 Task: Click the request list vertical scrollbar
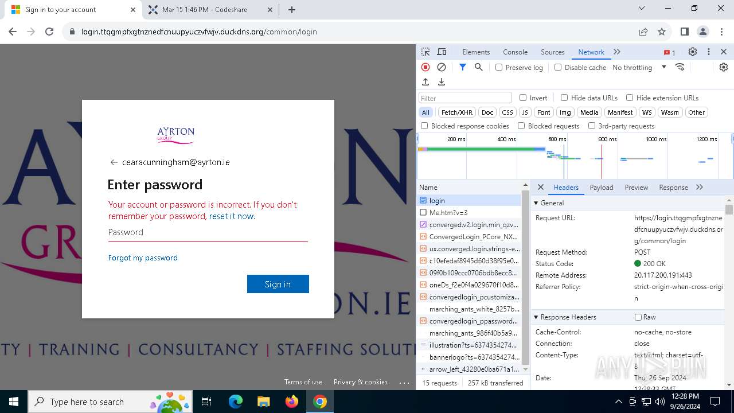pos(525,278)
